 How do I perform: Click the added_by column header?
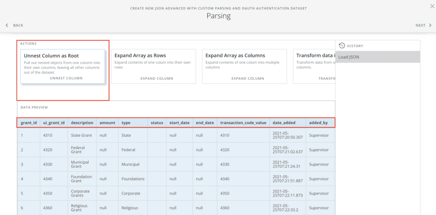point(320,123)
